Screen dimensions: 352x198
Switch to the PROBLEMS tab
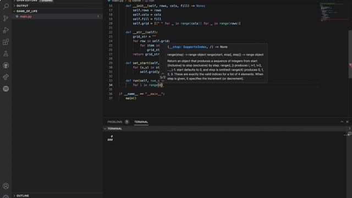click(x=115, y=122)
